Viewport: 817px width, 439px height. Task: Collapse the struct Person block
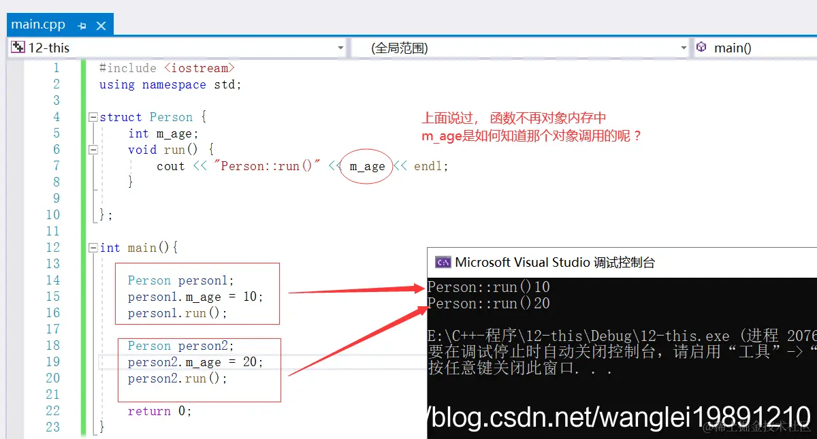pos(93,117)
